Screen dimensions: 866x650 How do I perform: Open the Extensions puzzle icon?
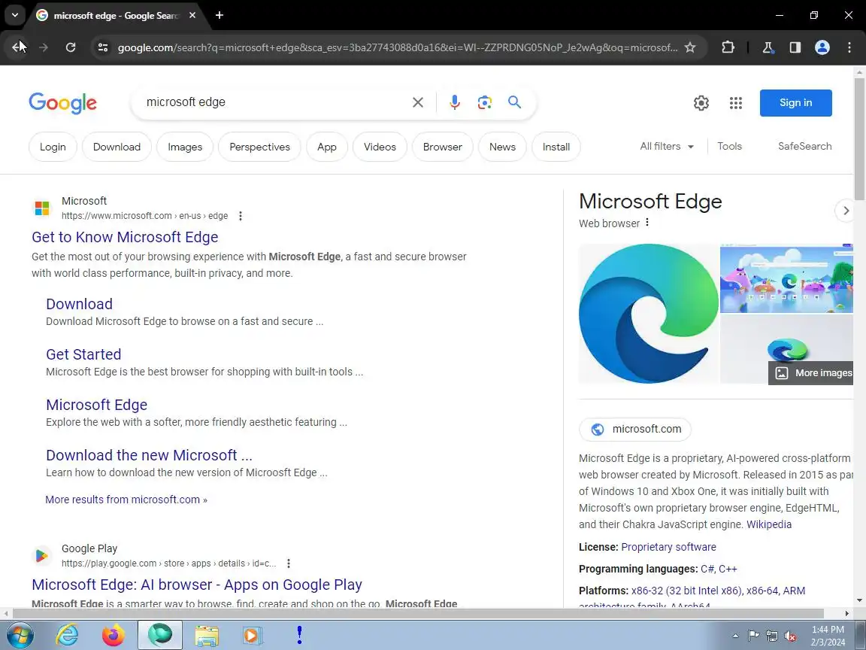[728, 47]
